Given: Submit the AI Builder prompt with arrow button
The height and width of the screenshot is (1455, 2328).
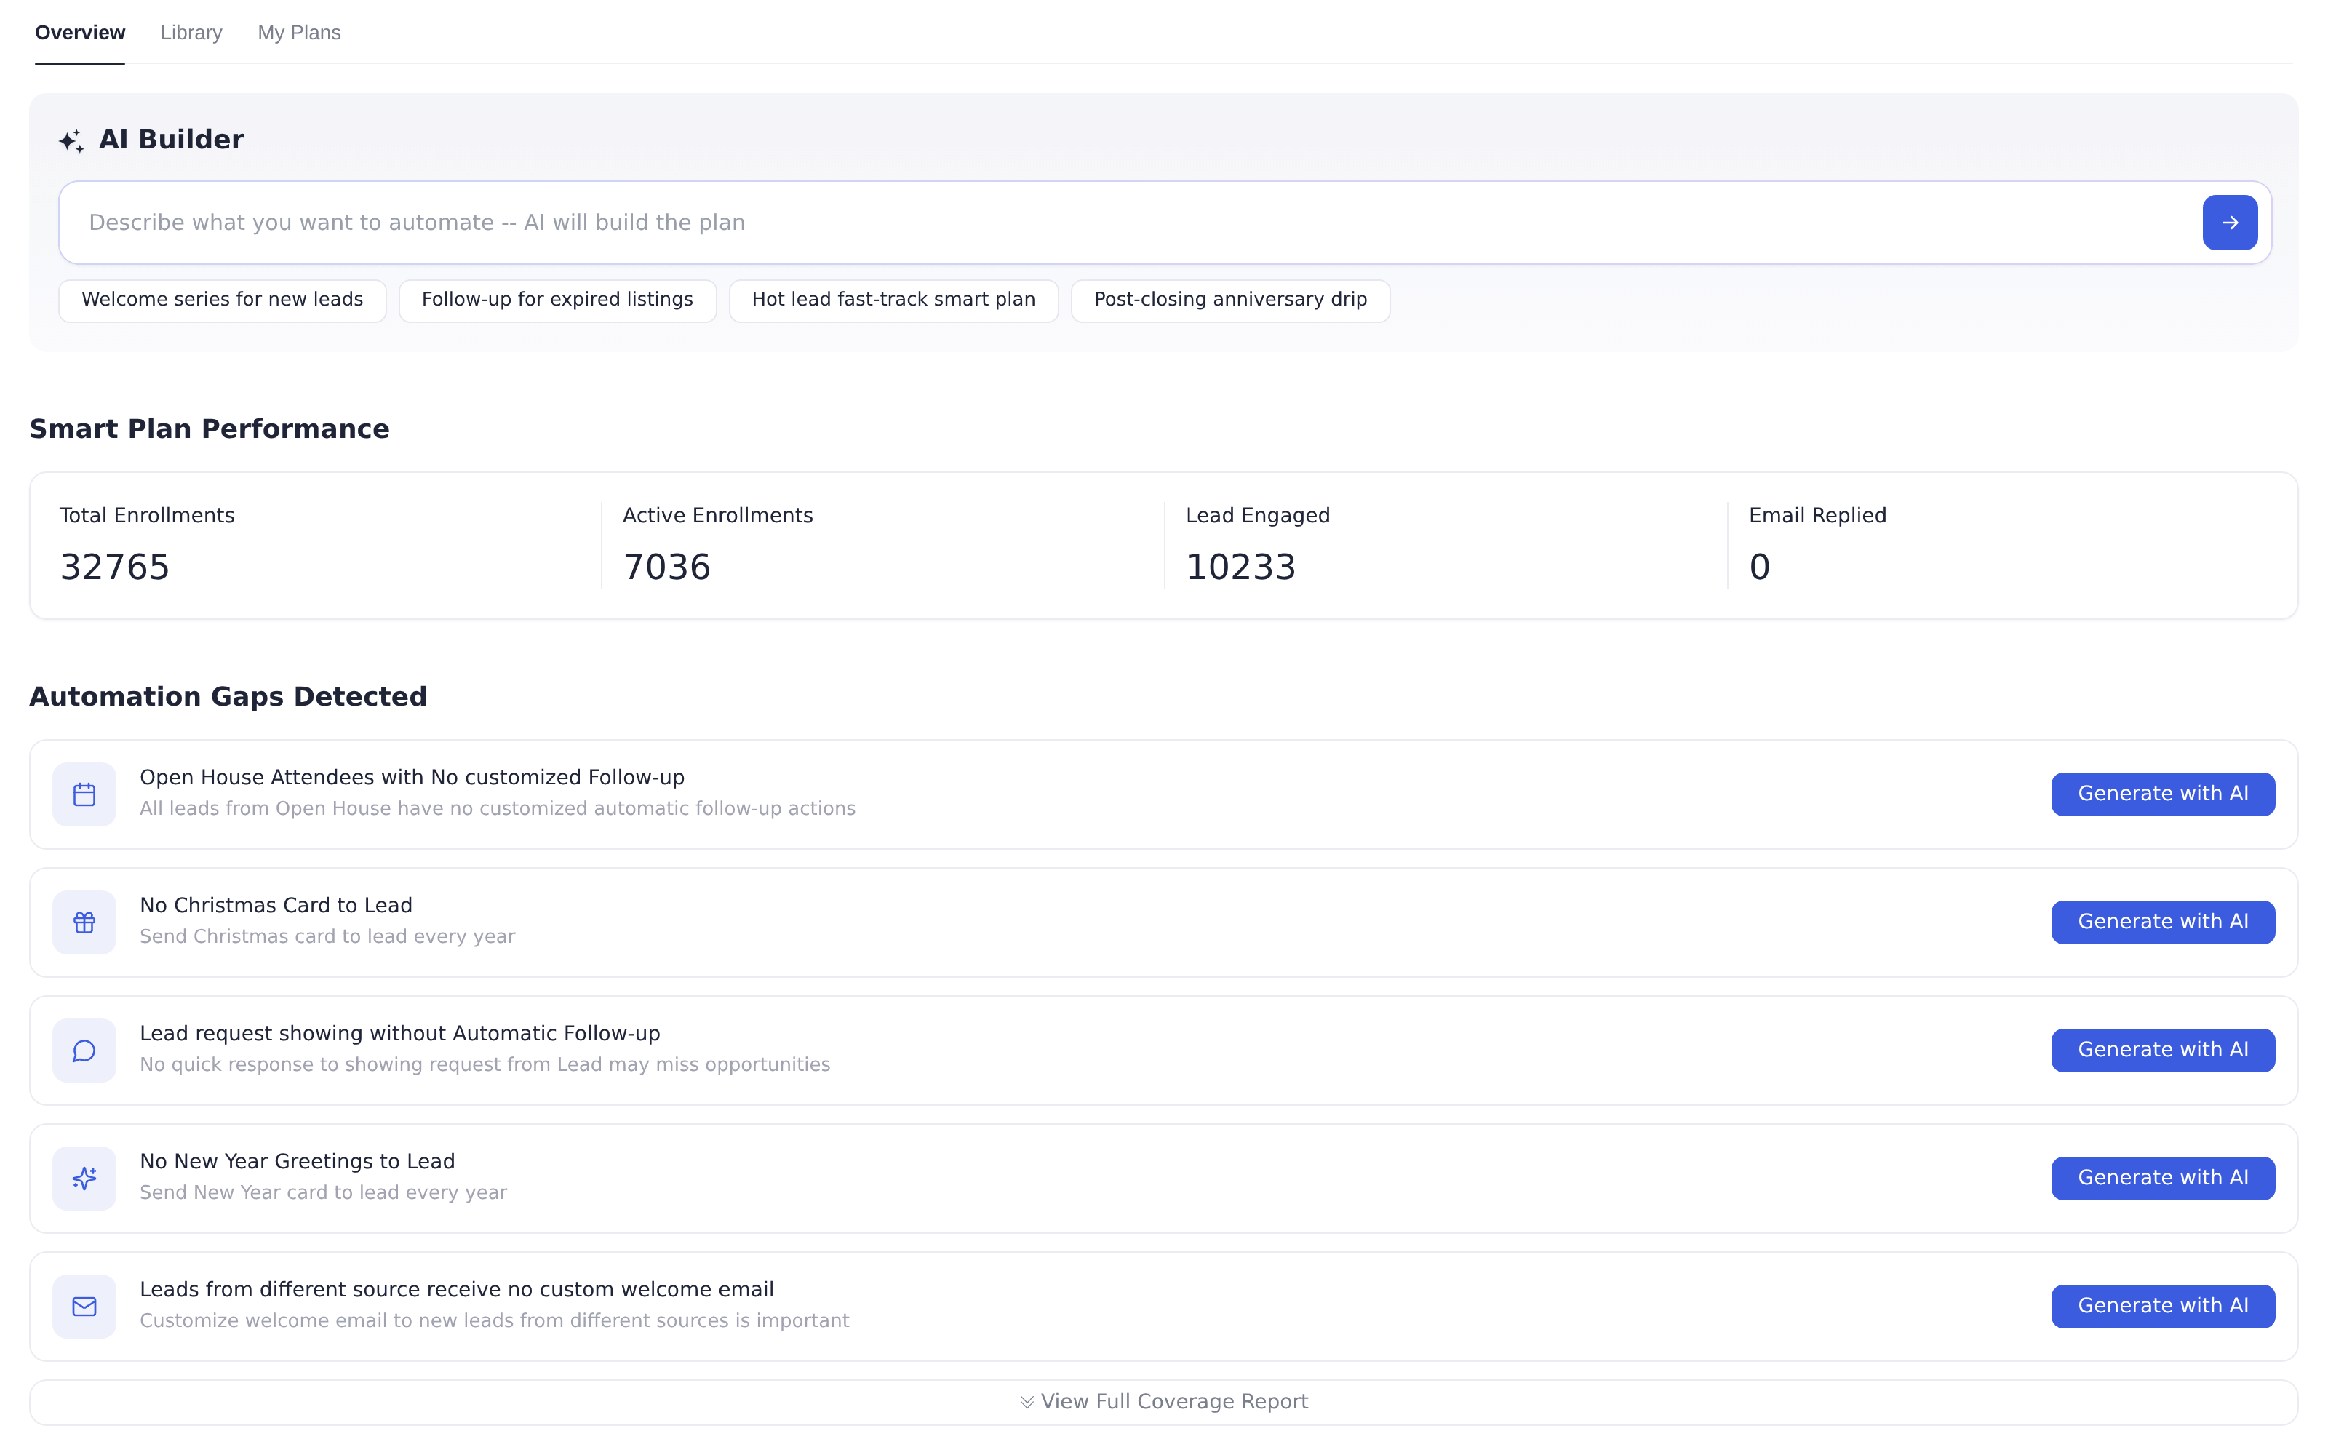Looking at the screenshot, I should (2229, 223).
